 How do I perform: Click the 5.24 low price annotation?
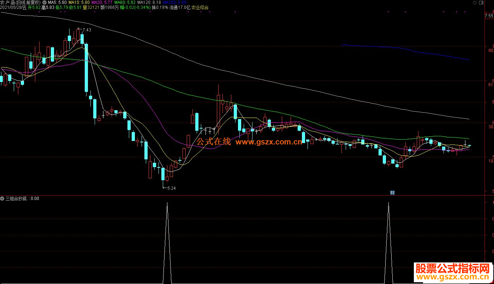point(171,188)
